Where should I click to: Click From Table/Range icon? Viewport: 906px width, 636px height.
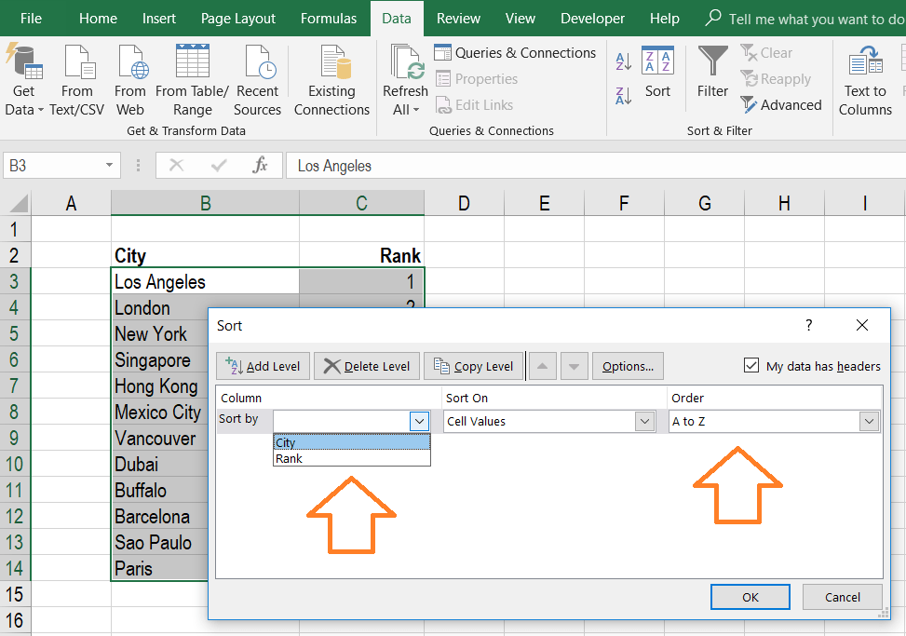point(193,61)
